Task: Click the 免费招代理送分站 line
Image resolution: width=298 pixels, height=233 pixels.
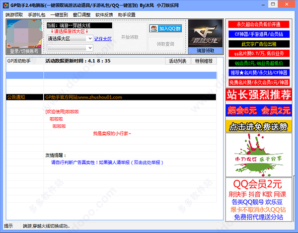Action: tap(258, 217)
